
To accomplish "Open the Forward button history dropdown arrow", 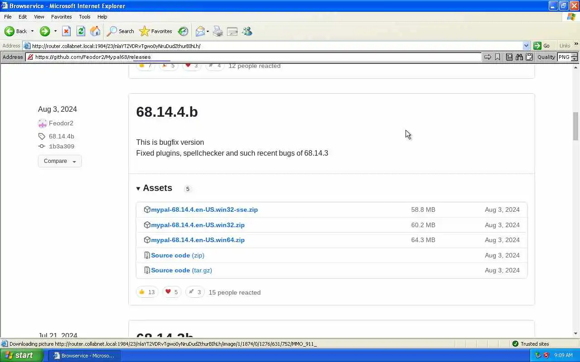I will [55, 31].
